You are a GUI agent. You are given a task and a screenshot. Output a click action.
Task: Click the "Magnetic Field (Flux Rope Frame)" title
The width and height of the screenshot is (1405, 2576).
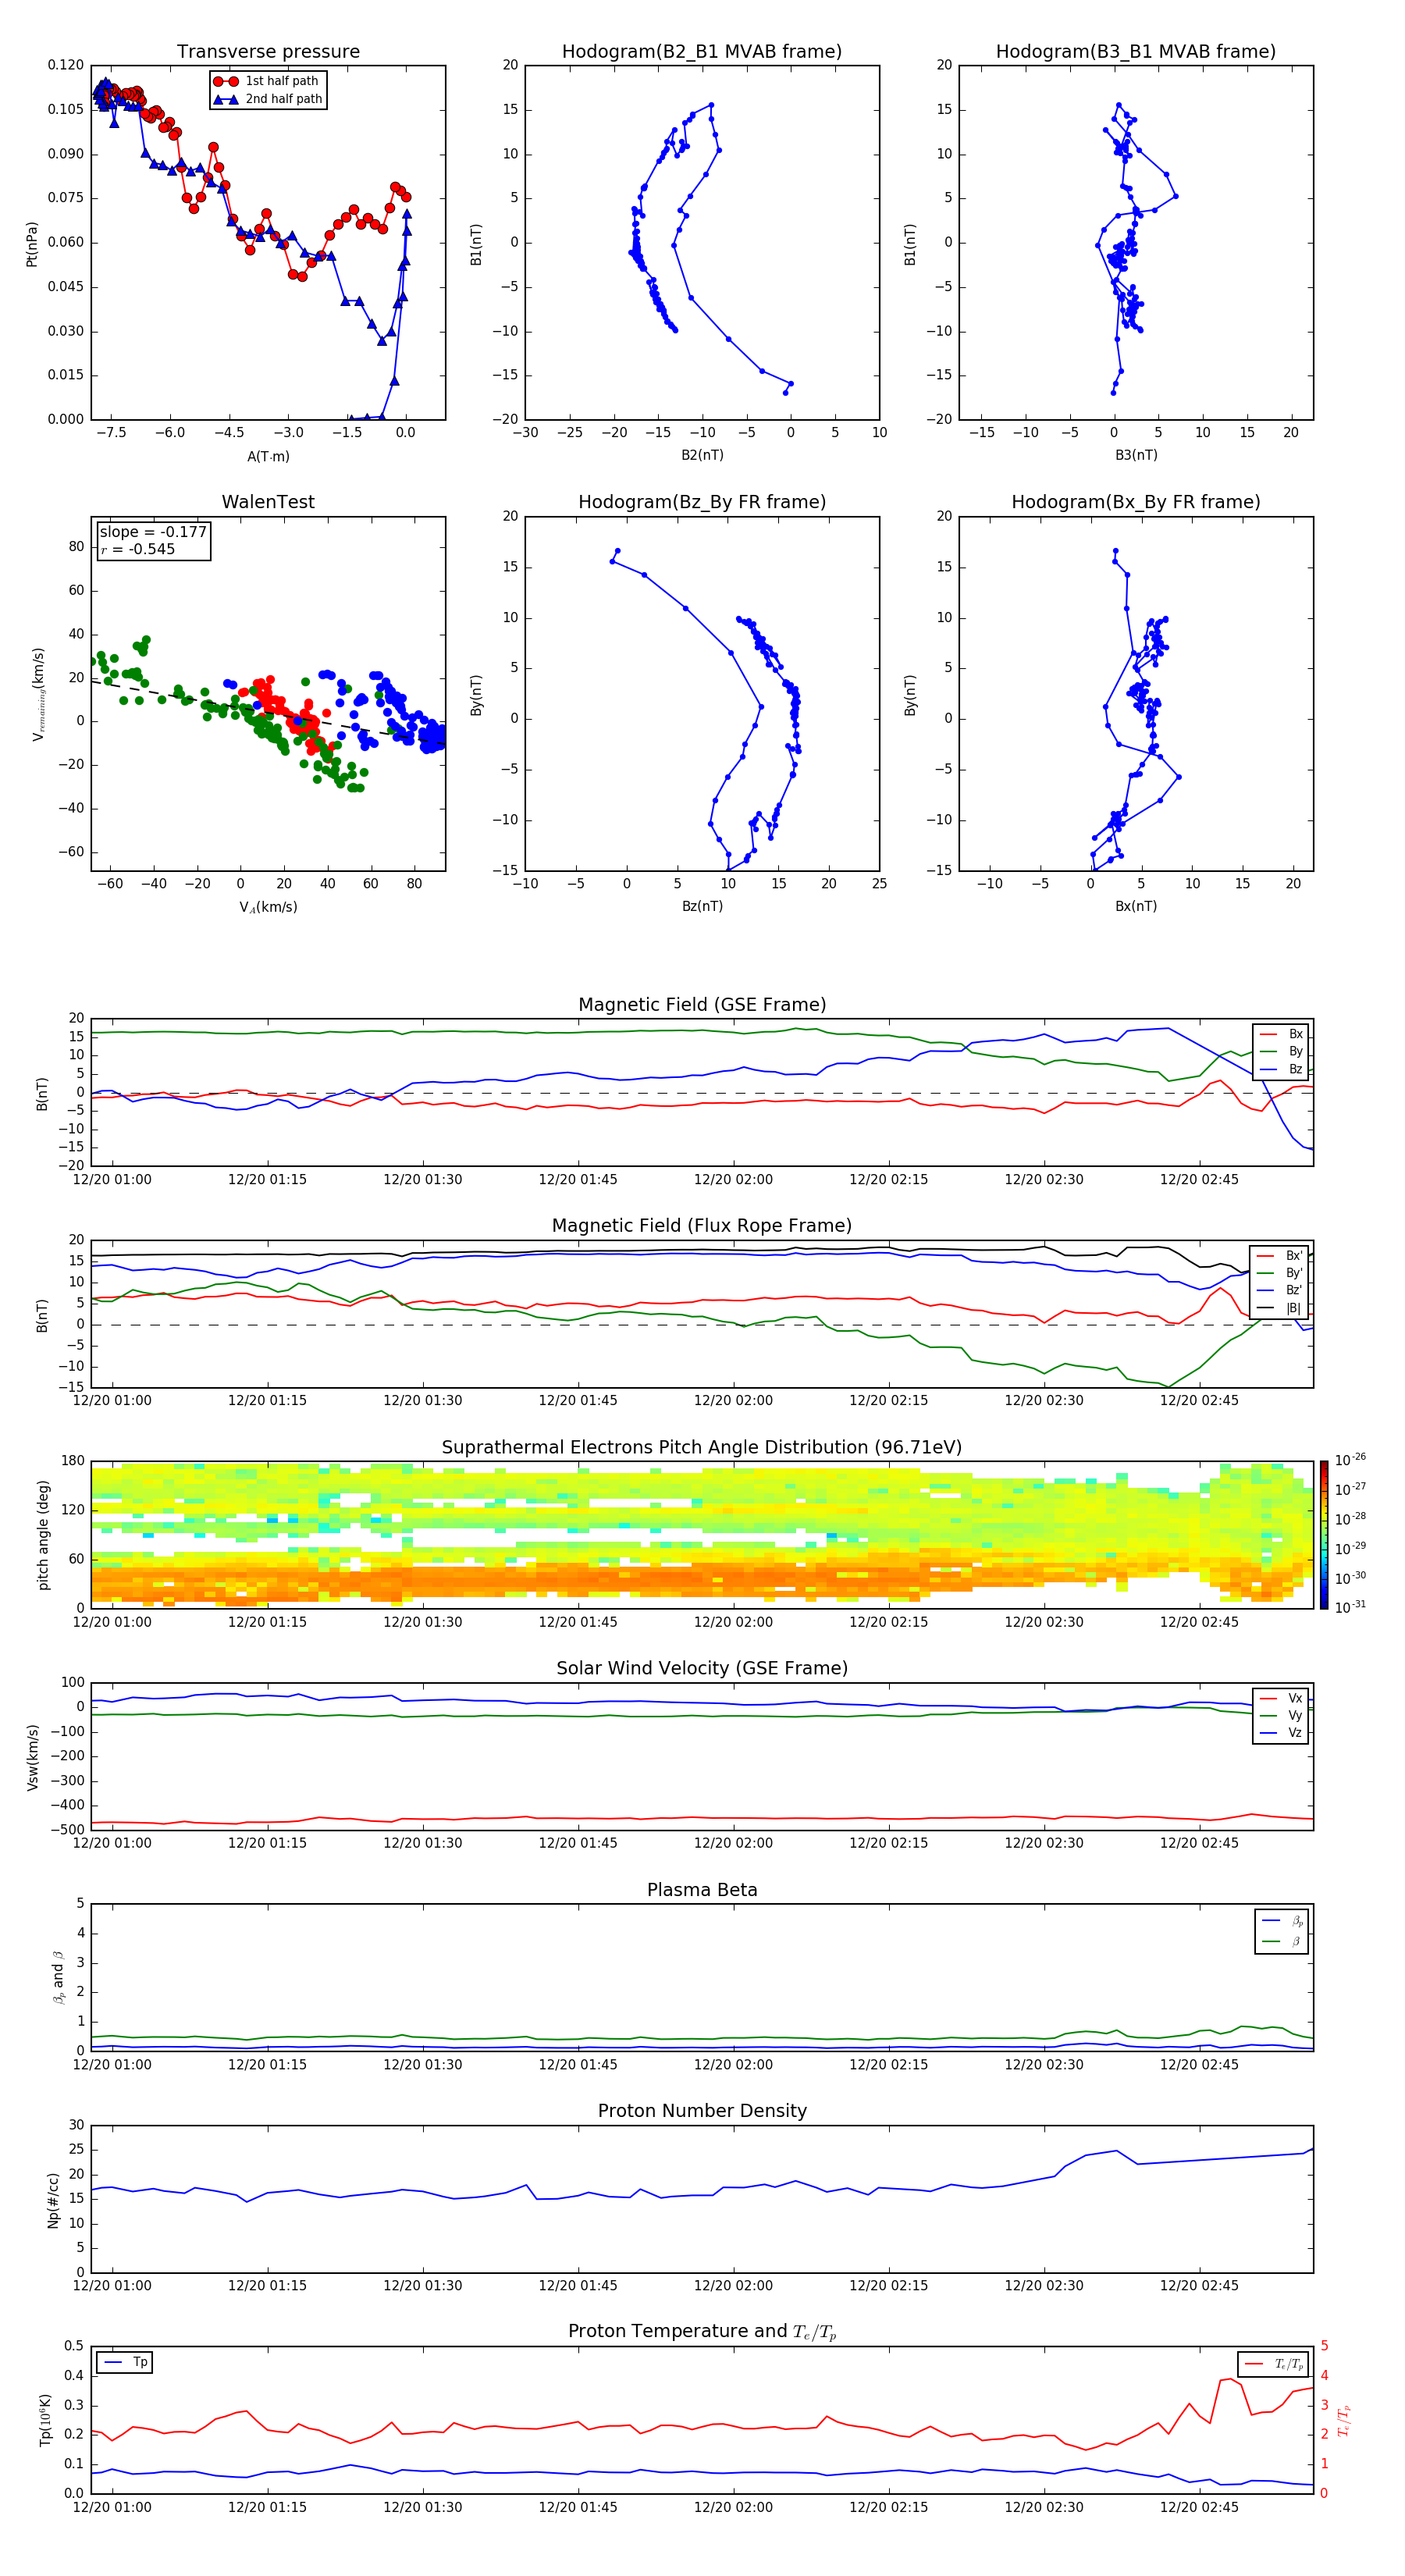[x=702, y=1226]
